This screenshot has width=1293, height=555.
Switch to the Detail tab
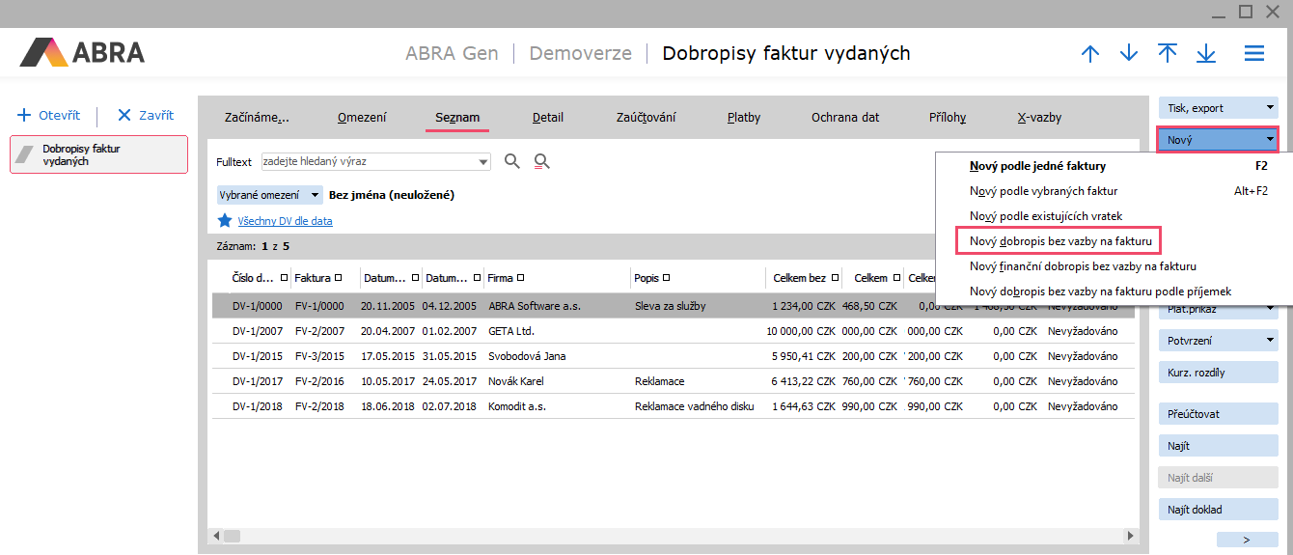click(x=548, y=118)
